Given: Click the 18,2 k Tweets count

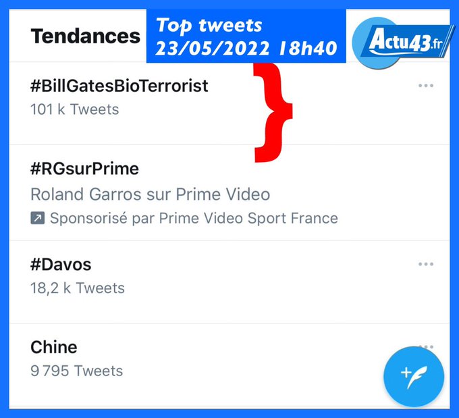Looking at the screenshot, I should pyautogui.click(x=78, y=288).
